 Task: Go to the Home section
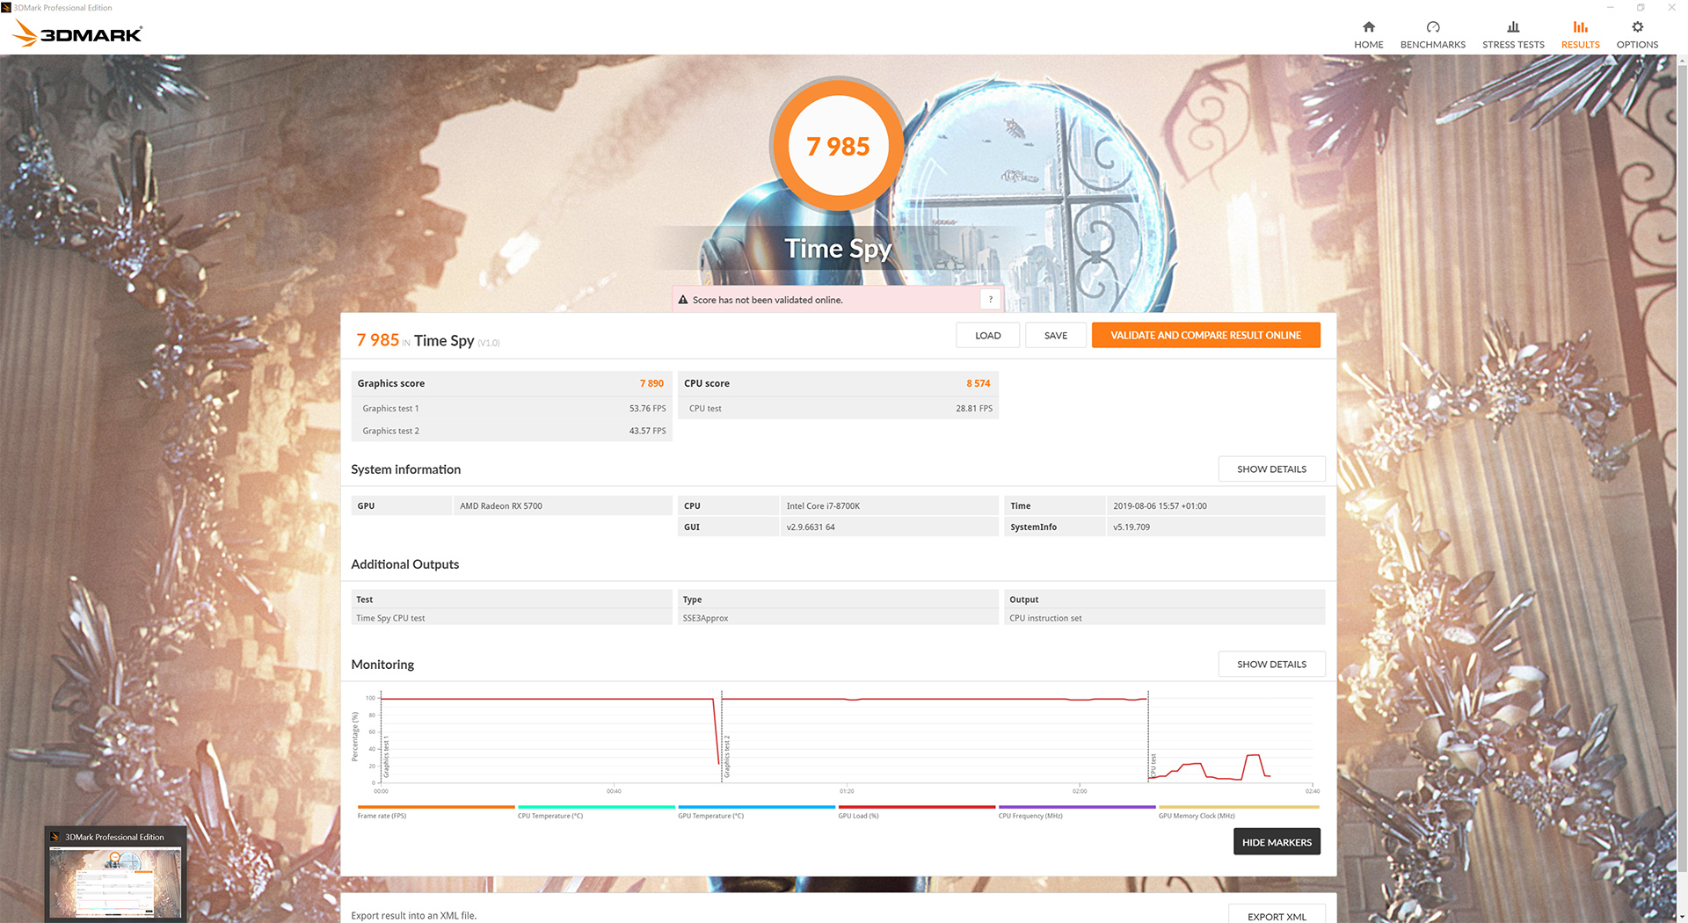click(x=1368, y=34)
